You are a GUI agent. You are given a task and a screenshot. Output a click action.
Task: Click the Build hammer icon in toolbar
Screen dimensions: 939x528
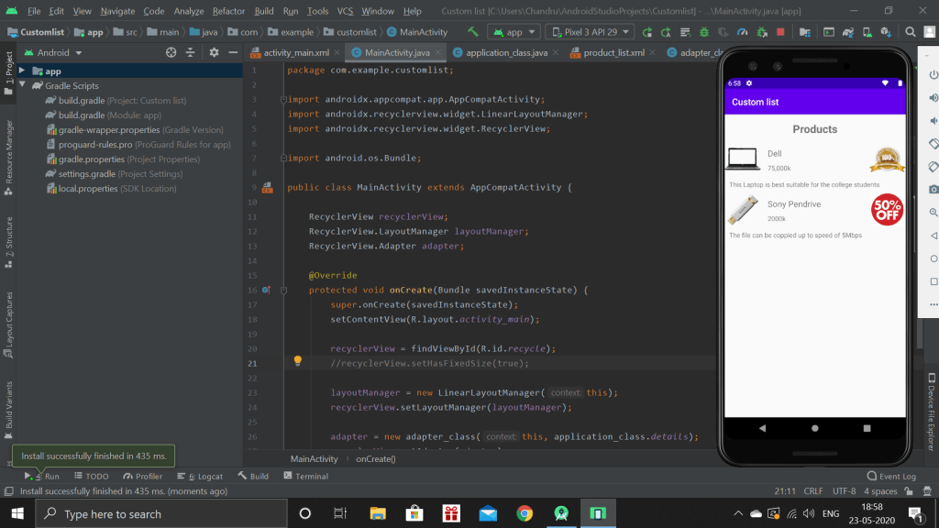(x=472, y=32)
